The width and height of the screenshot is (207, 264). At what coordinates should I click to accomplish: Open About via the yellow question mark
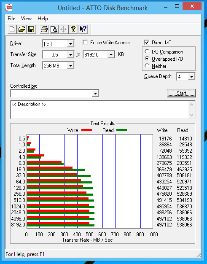[x=73, y=29]
